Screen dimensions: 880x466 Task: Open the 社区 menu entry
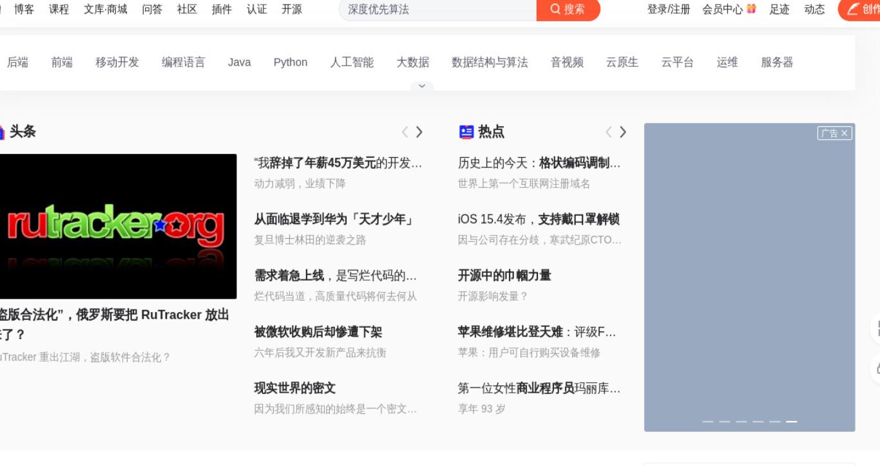click(187, 9)
